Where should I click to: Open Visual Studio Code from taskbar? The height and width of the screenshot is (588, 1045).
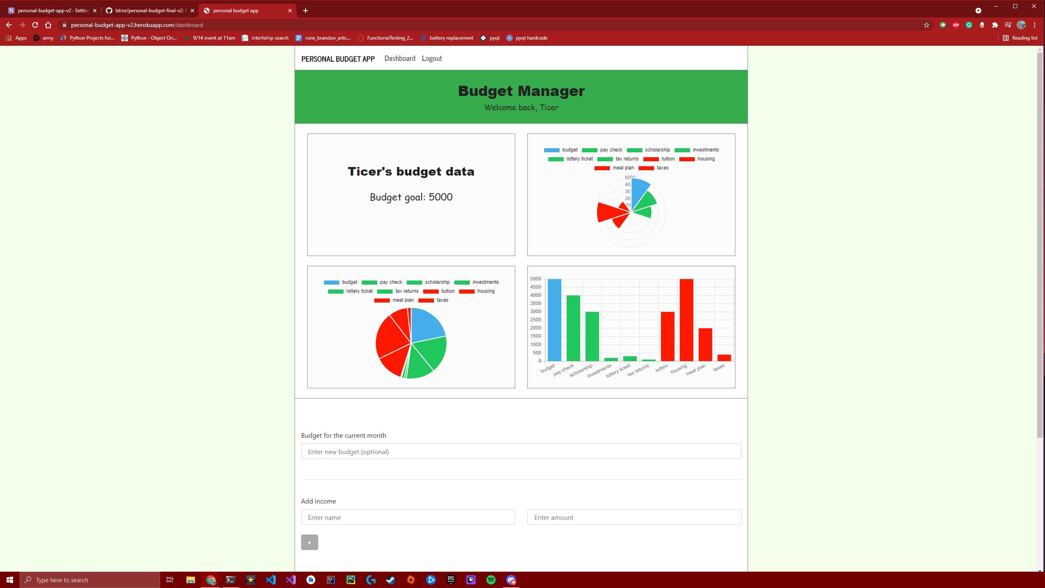[270, 580]
